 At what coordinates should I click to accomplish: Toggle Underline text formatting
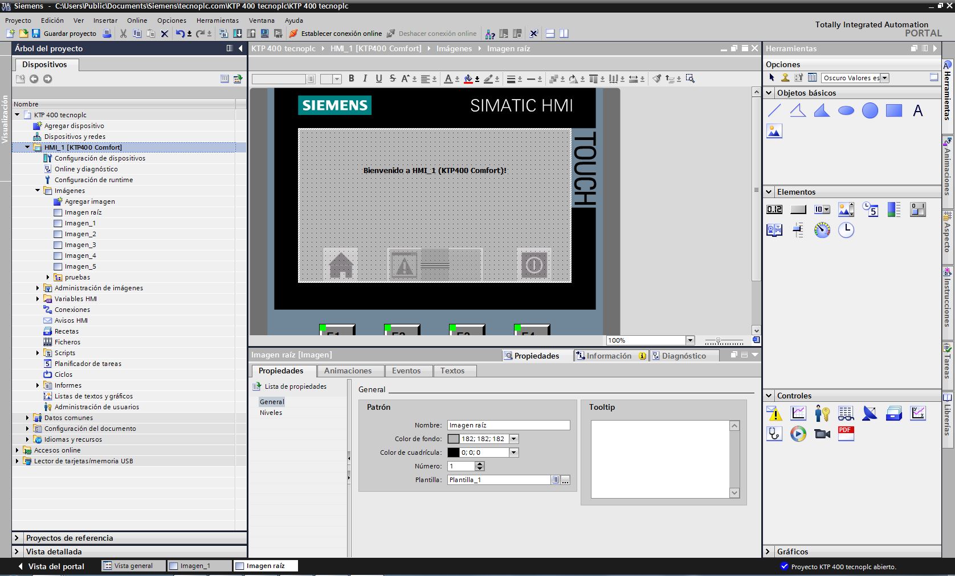tap(379, 79)
